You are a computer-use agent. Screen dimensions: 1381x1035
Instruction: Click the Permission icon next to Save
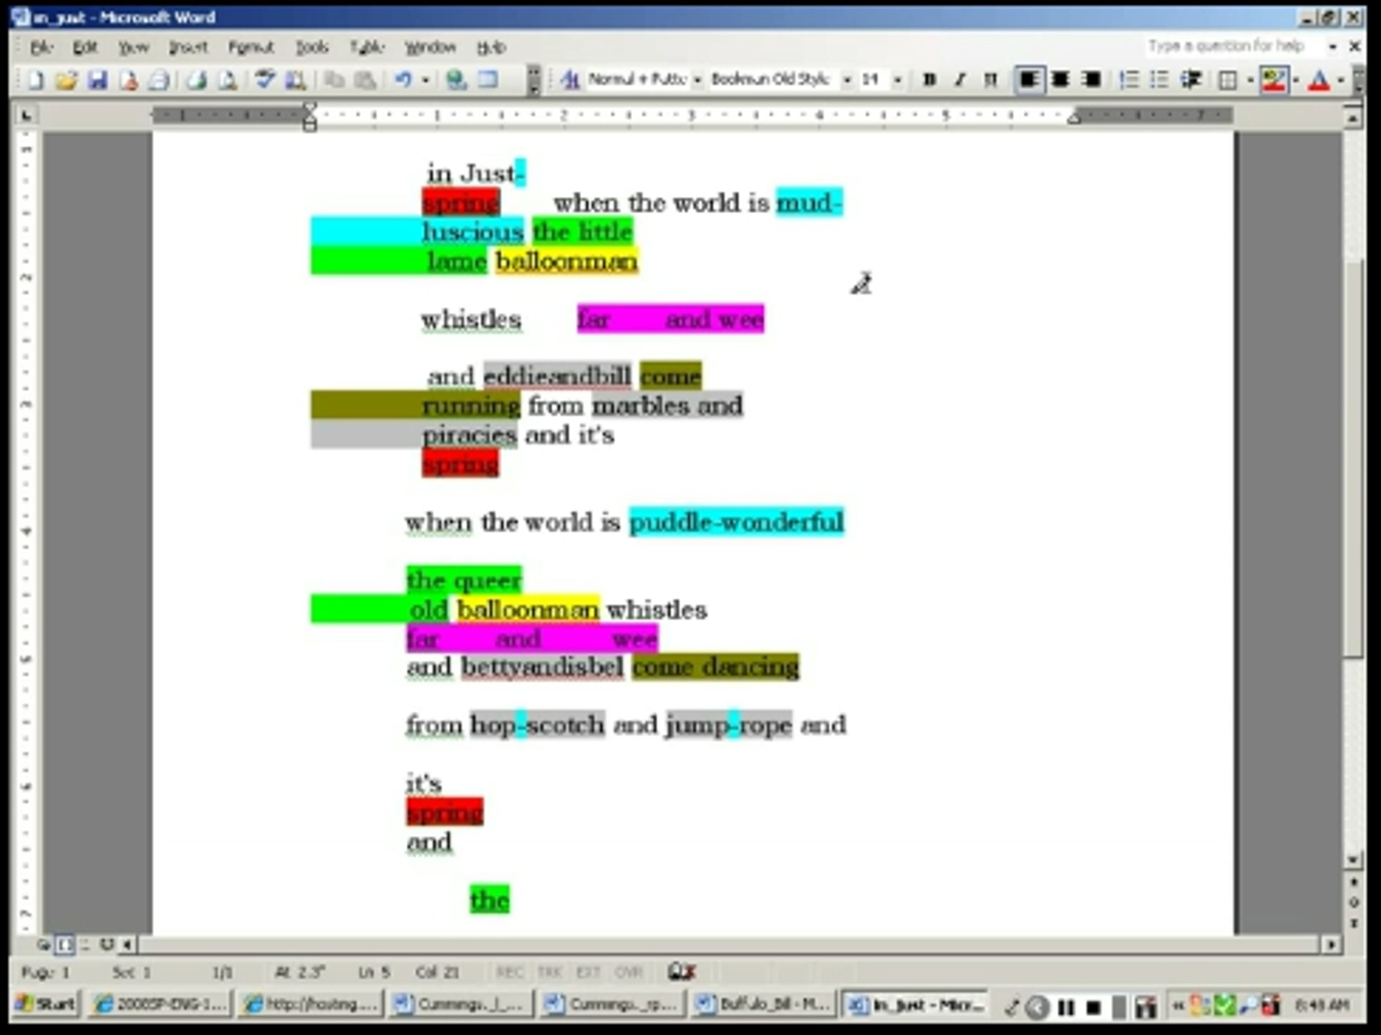[129, 80]
